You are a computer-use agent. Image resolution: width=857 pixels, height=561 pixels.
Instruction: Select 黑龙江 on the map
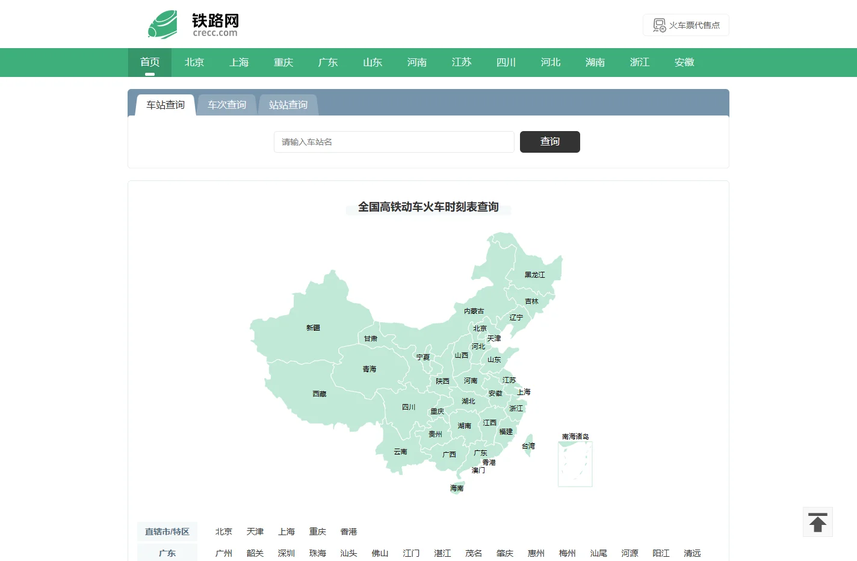tap(534, 275)
